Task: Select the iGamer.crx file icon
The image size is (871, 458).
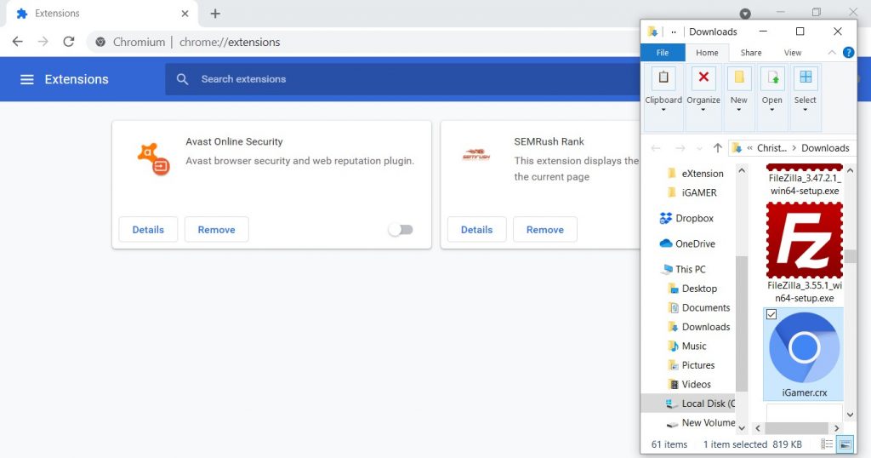Action: tap(804, 348)
